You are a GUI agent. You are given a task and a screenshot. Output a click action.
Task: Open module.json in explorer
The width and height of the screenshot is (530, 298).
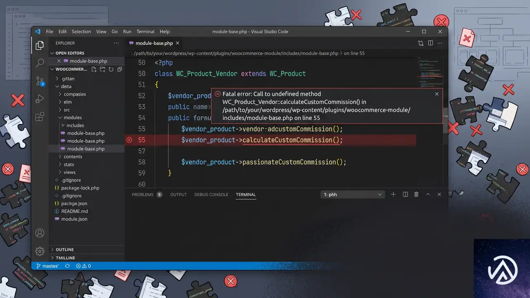click(74, 219)
